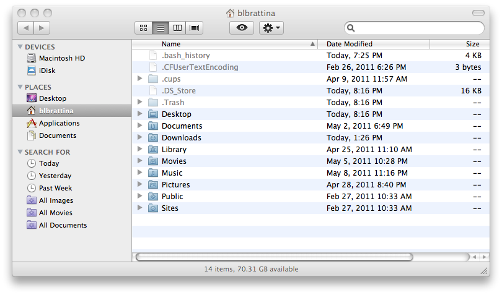Click the window resize grip corner

484,271
